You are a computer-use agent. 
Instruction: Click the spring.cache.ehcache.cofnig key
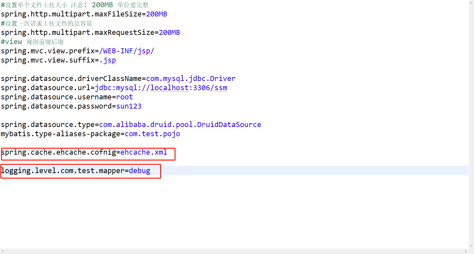click(59, 152)
